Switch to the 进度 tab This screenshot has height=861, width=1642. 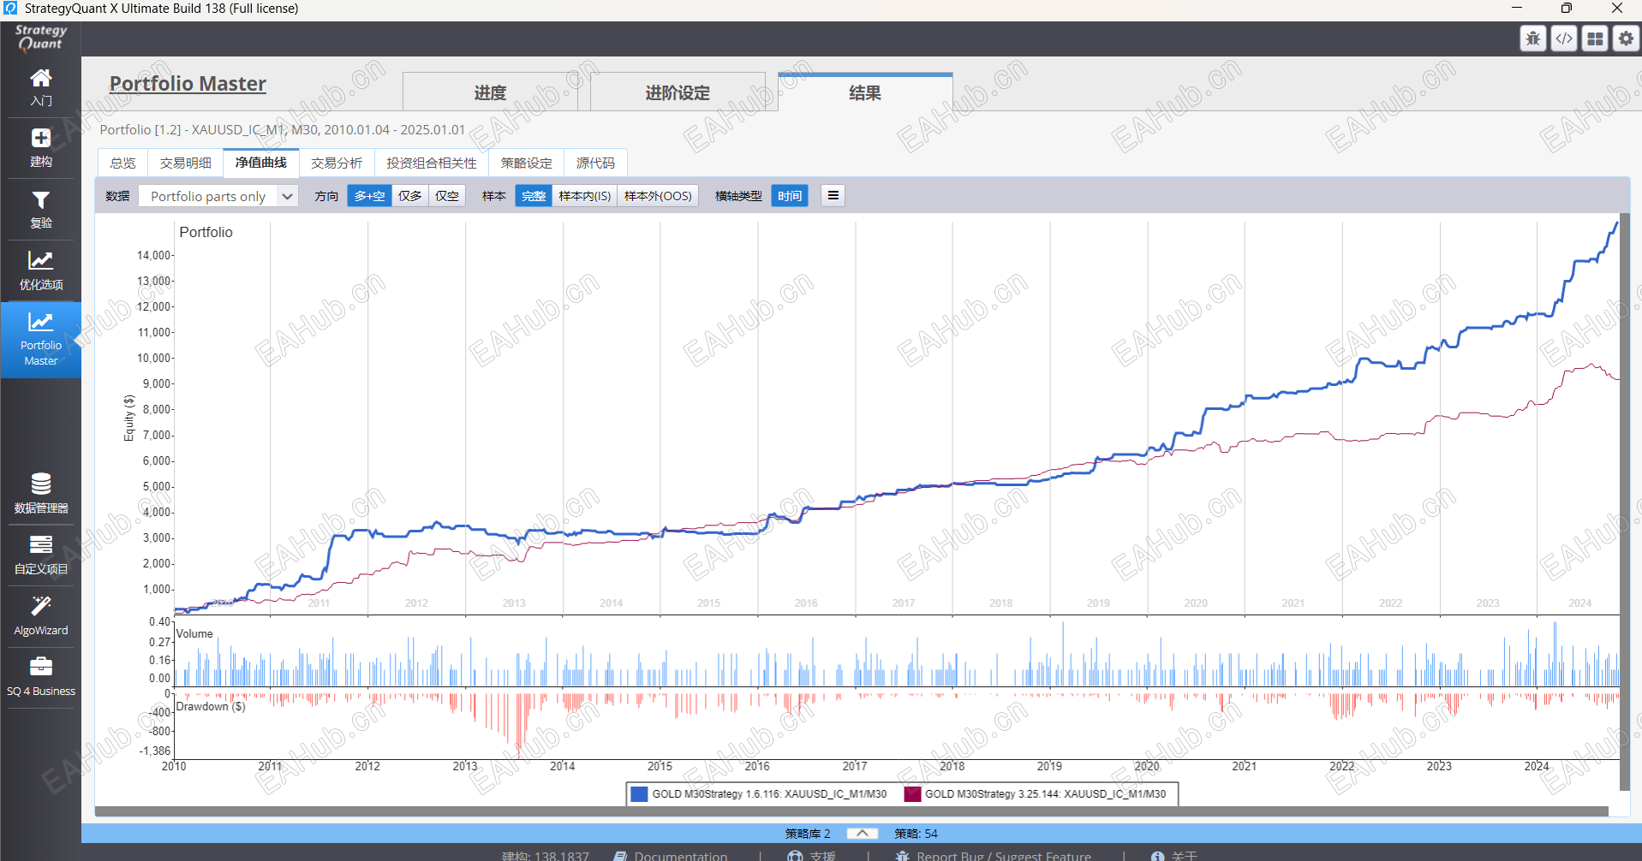pos(490,92)
